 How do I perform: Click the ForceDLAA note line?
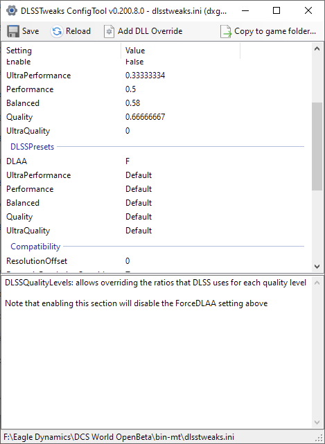click(137, 303)
